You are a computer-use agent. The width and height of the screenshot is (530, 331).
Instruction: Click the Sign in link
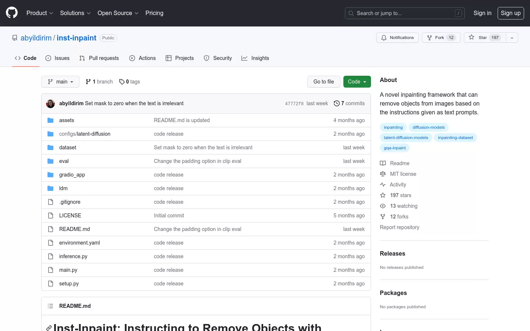[x=483, y=13]
